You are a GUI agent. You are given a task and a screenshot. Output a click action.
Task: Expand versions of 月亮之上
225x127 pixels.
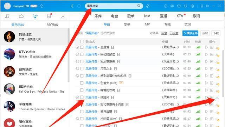[x=77, y=68]
